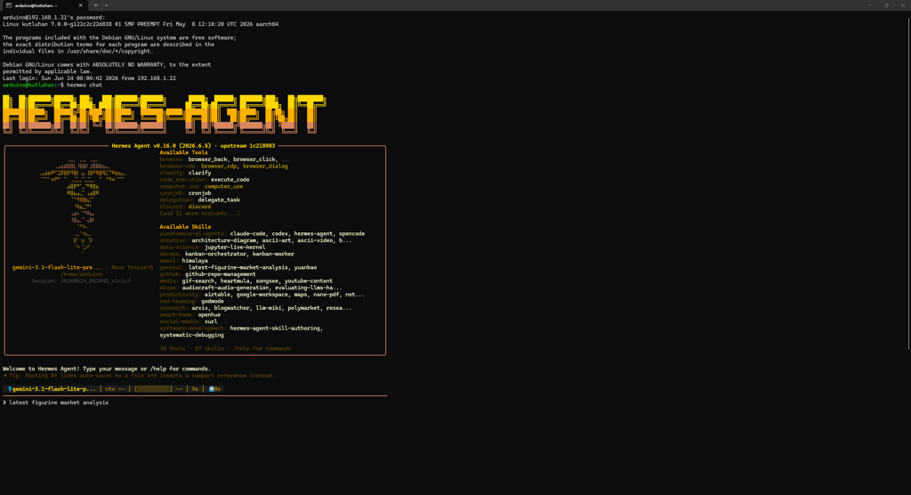Click the 'himalaya' email skill
911x495 pixels.
[195, 261]
